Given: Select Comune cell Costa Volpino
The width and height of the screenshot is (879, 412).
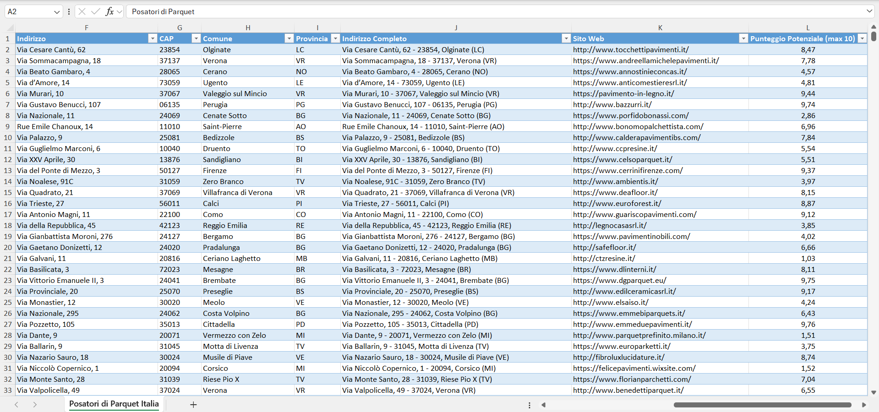Looking at the screenshot, I should click(x=248, y=313).
